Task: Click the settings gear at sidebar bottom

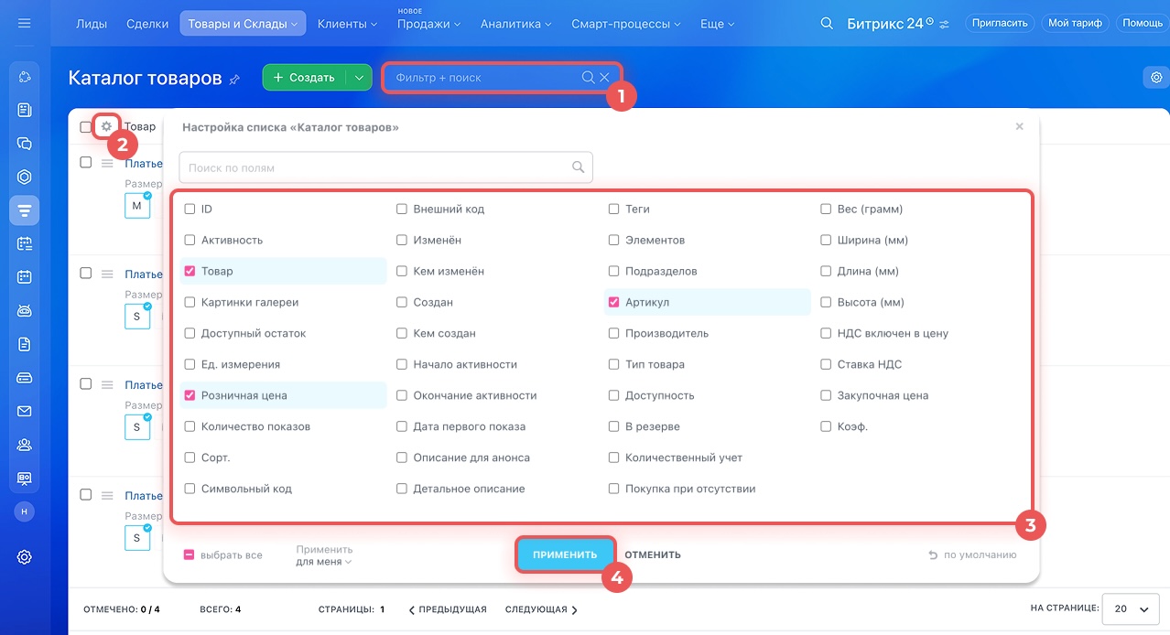Action: tap(25, 557)
